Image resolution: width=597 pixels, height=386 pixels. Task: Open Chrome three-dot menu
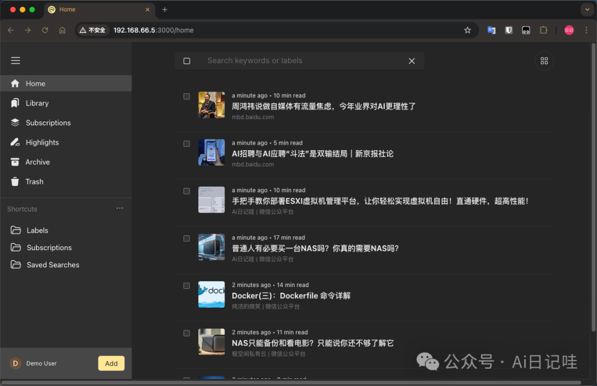click(x=586, y=30)
